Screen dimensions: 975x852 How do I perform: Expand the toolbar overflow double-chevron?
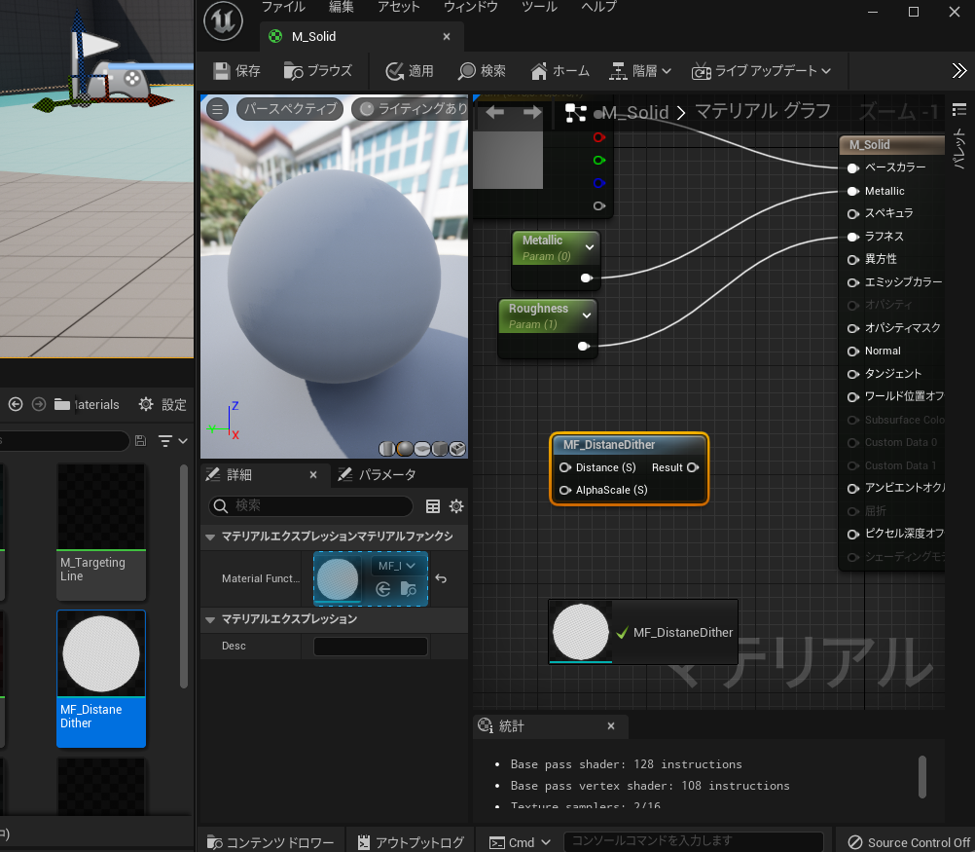[x=958, y=71]
